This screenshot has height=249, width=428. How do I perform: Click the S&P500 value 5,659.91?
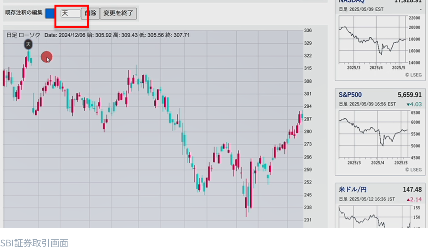point(410,95)
